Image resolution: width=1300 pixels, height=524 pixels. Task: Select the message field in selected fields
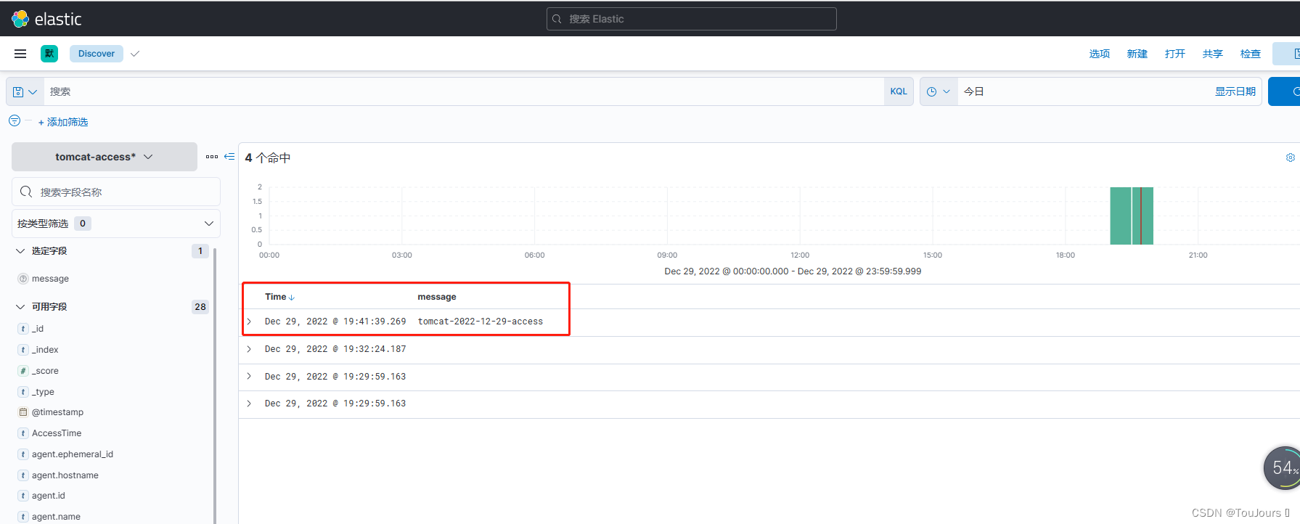(x=50, y=279)
